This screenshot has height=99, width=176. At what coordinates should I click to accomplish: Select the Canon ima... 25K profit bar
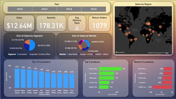(x=110, y=69)
